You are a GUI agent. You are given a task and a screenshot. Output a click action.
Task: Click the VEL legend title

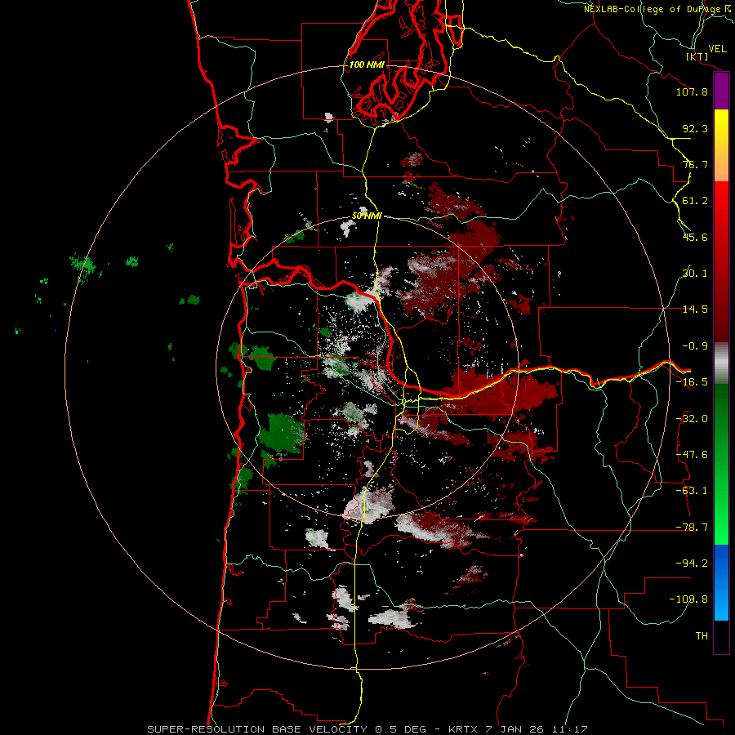coord(717,49)
